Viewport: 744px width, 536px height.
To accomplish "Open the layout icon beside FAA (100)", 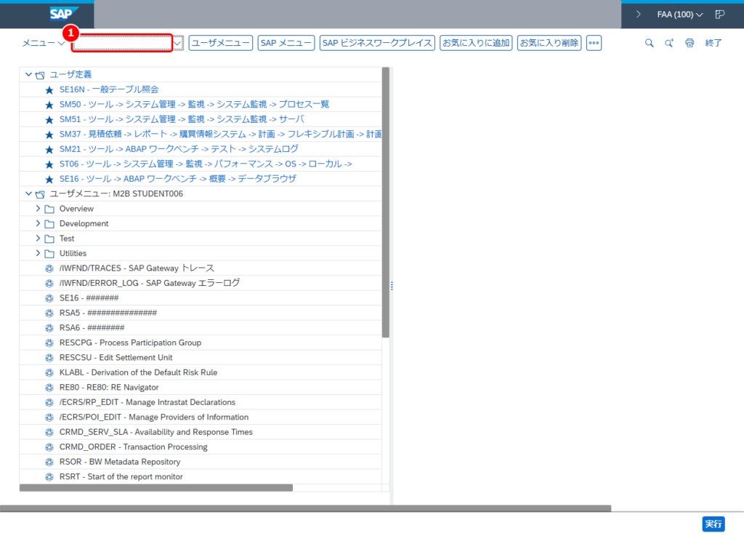I will (720, 15).
